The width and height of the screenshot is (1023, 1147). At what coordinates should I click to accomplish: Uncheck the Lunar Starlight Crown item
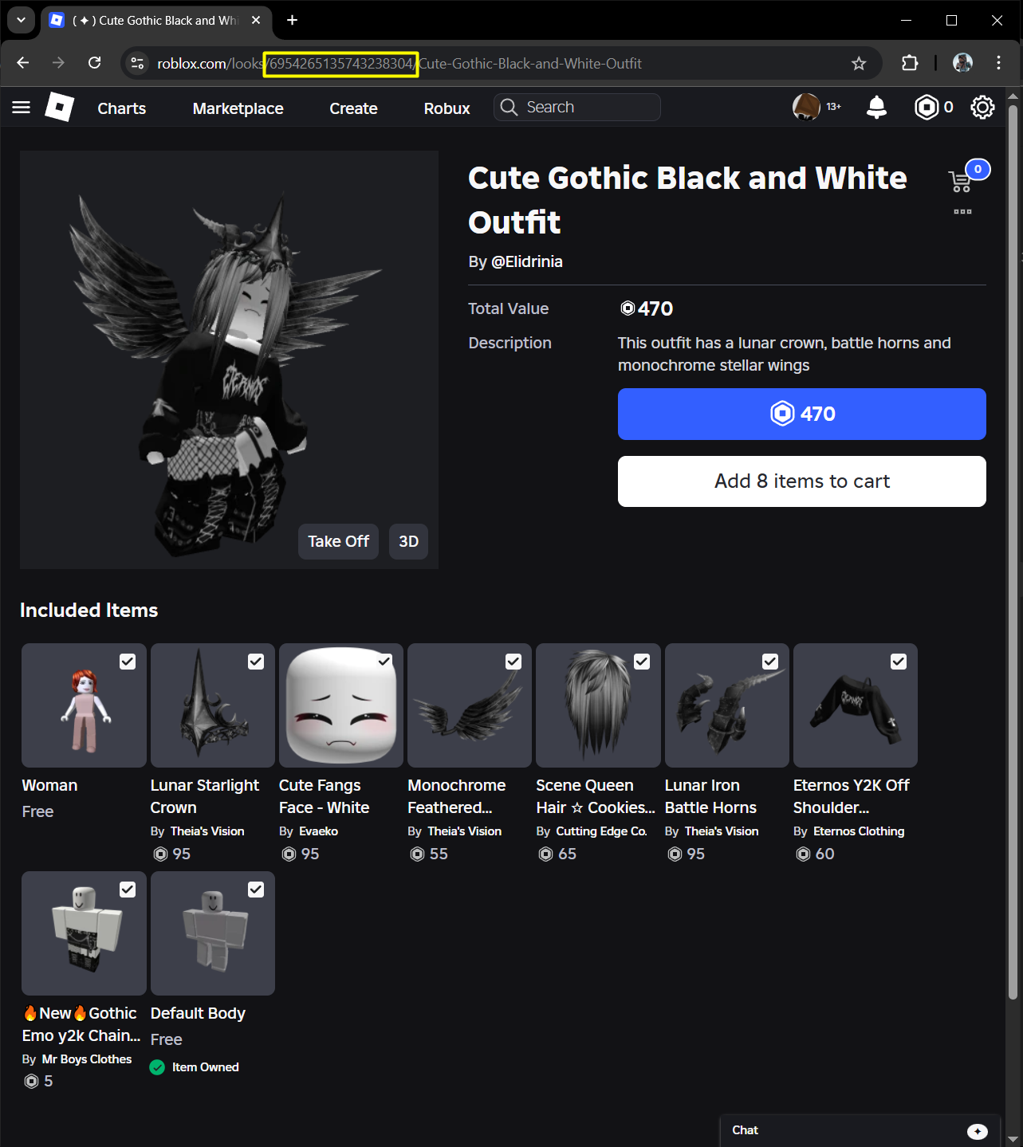(x=256, y=662)
